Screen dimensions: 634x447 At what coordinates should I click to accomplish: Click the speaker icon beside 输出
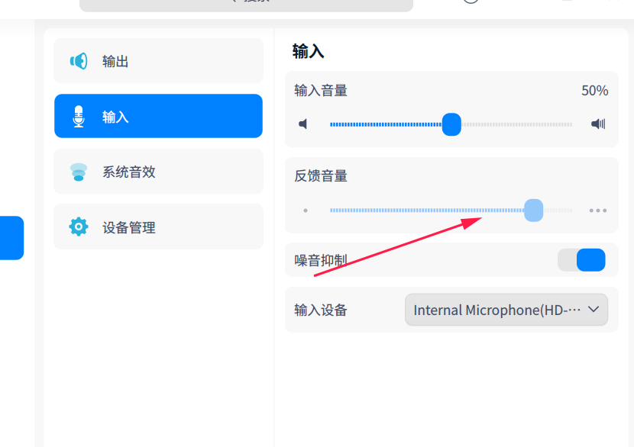[x=79, y=61]
